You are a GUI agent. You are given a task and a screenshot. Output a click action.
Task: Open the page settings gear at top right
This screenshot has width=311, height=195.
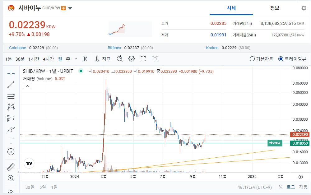304,8
